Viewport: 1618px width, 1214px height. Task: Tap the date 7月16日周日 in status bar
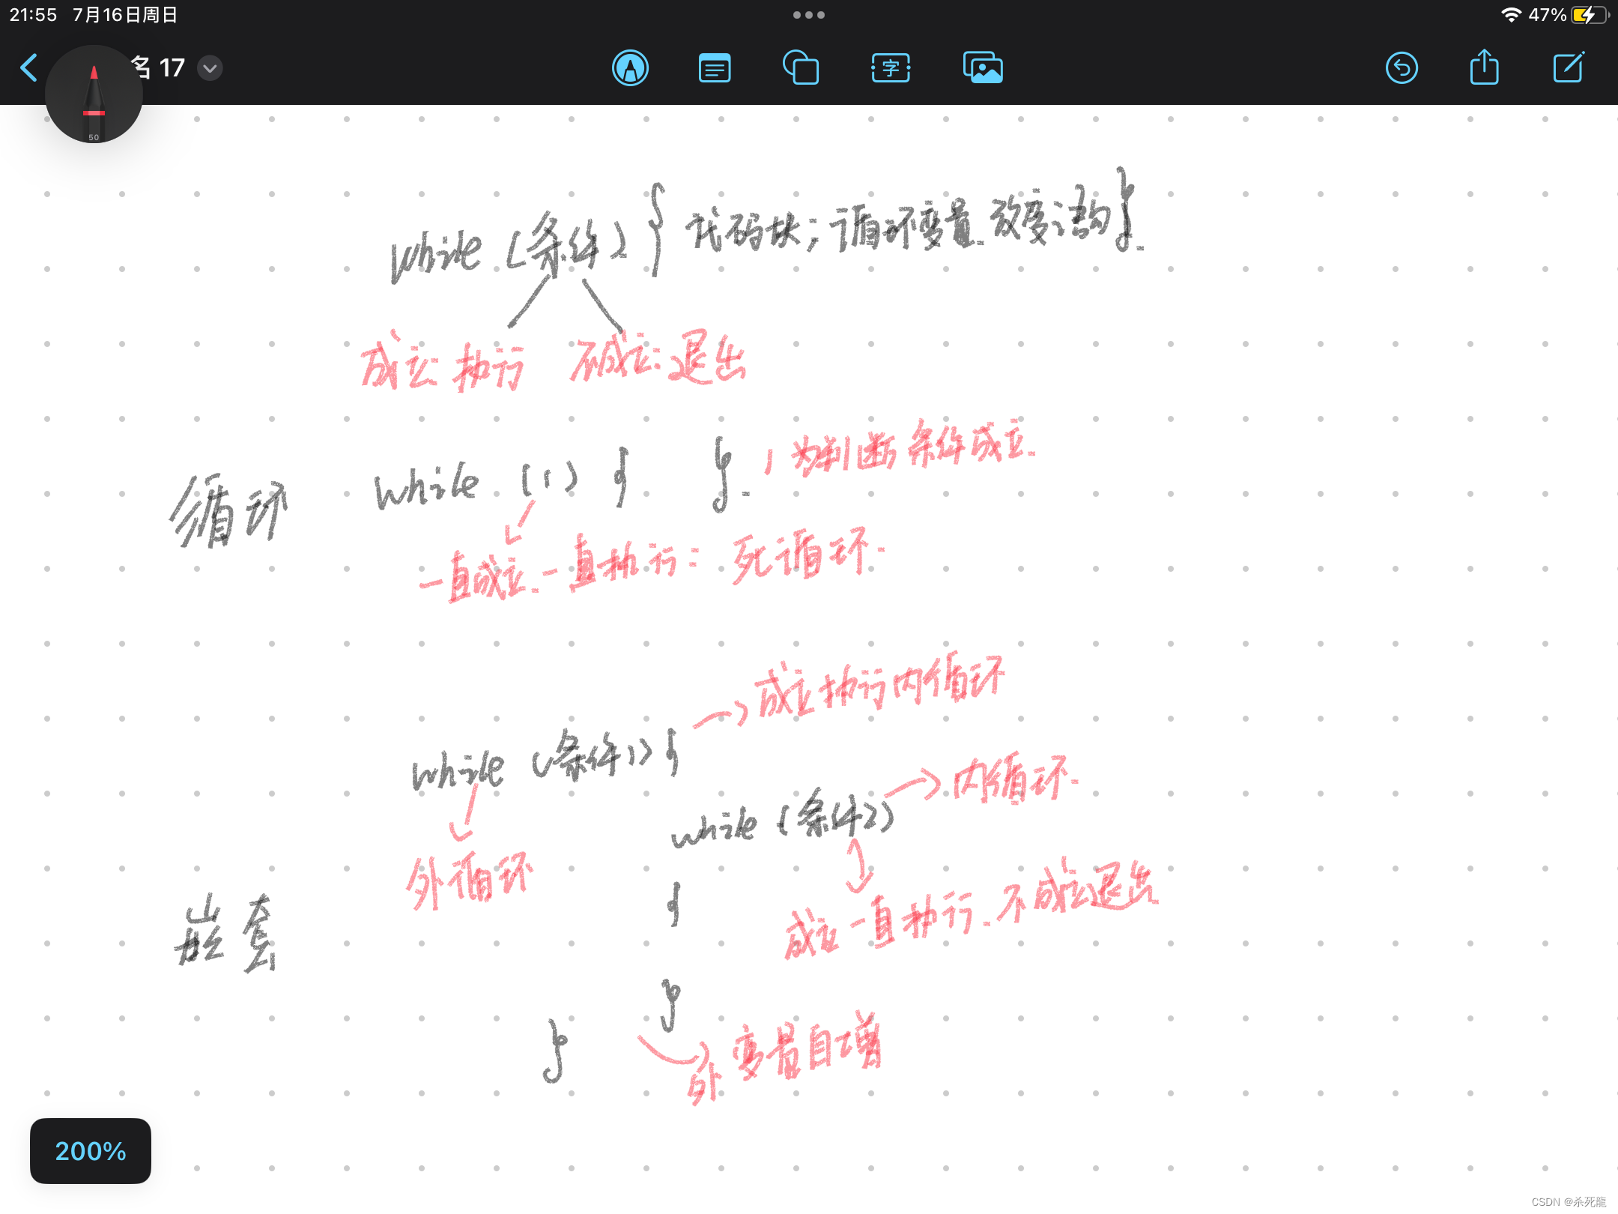pos(124,13)
